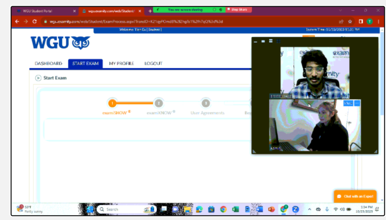Open Chat with an Expert
The height and width of the screenshot is (220, 386).
coord(355,196)
